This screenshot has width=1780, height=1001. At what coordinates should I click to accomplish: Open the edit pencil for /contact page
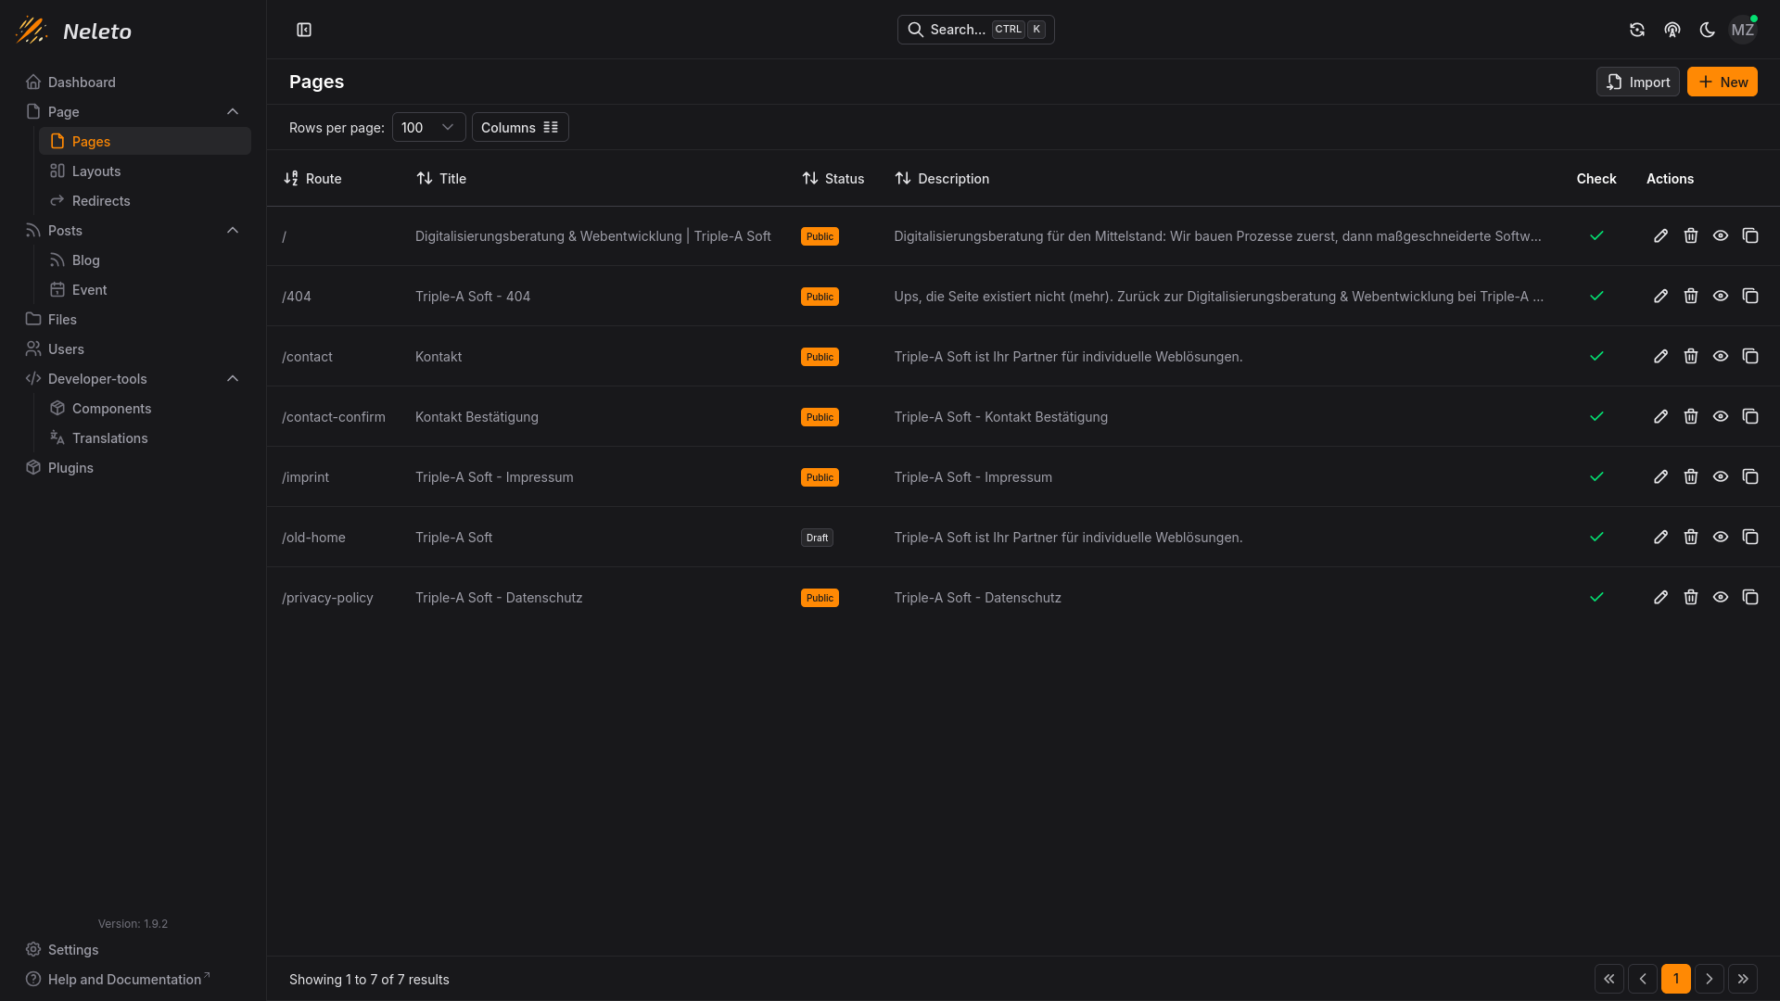[x=1660, y=356]
